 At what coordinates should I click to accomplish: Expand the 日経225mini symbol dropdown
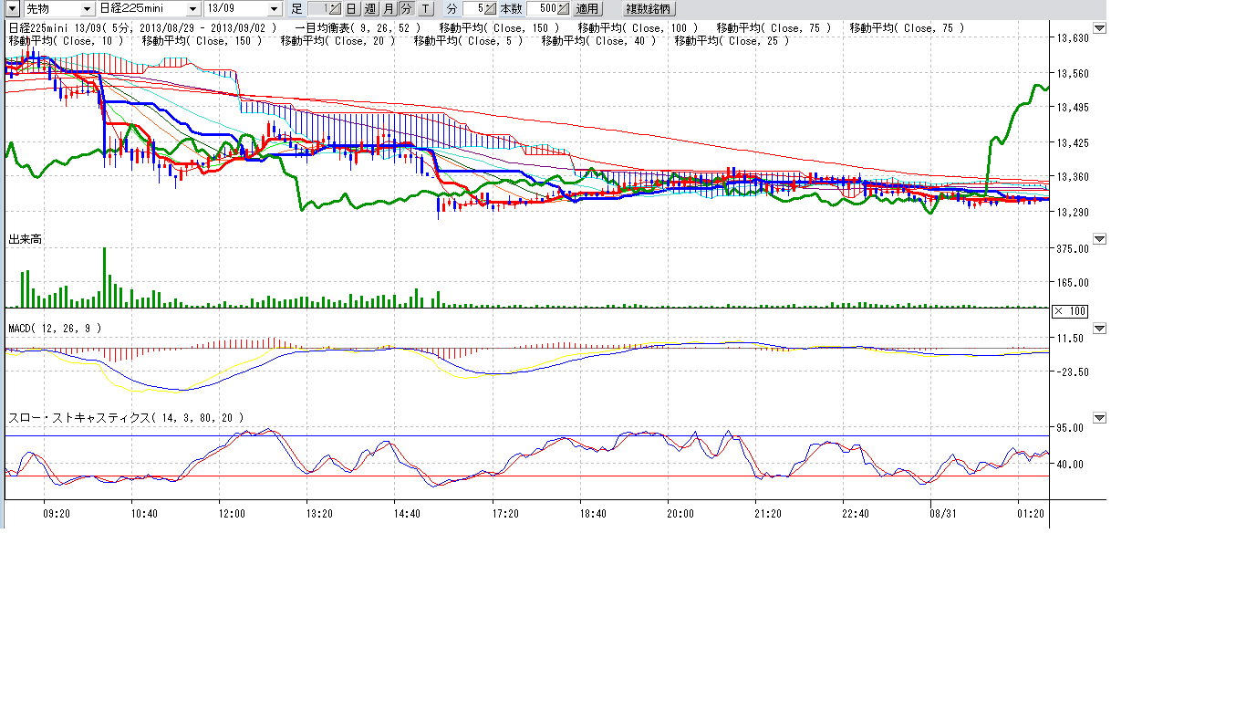(192, 9)
